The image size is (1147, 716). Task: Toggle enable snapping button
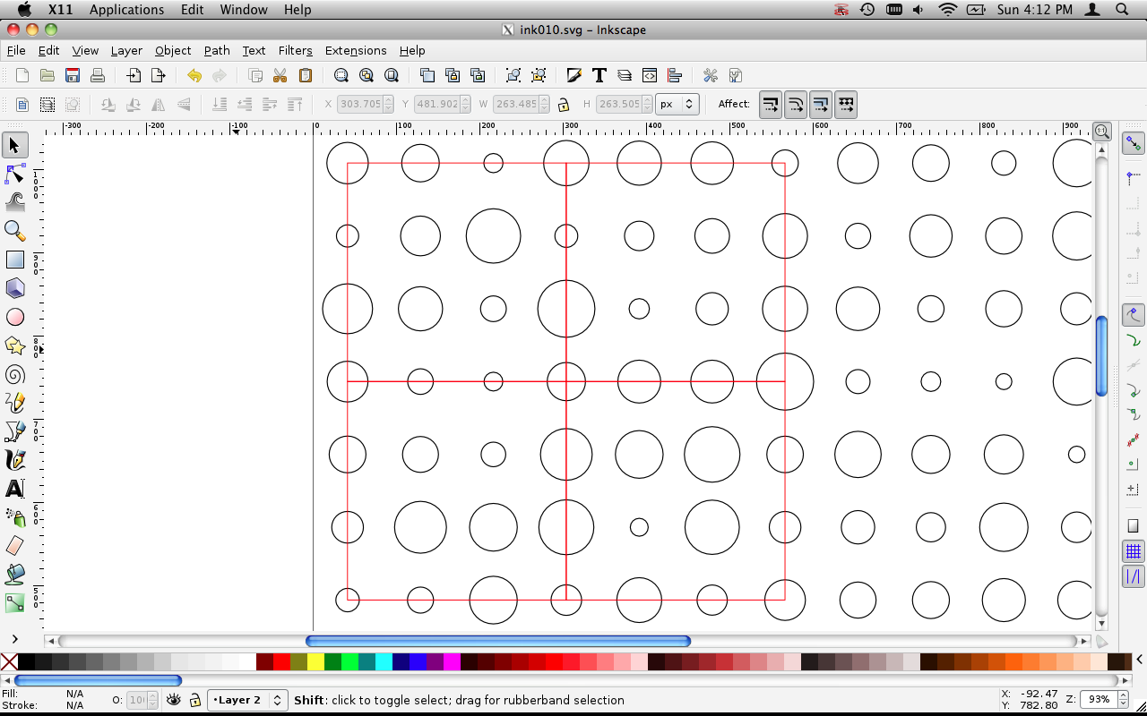click(x=1134, y=143)
